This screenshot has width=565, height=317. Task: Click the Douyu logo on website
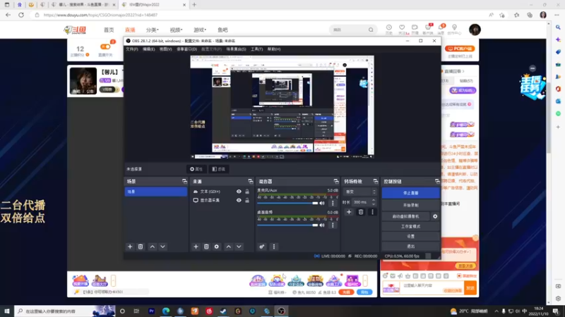[x=76, y=30]
